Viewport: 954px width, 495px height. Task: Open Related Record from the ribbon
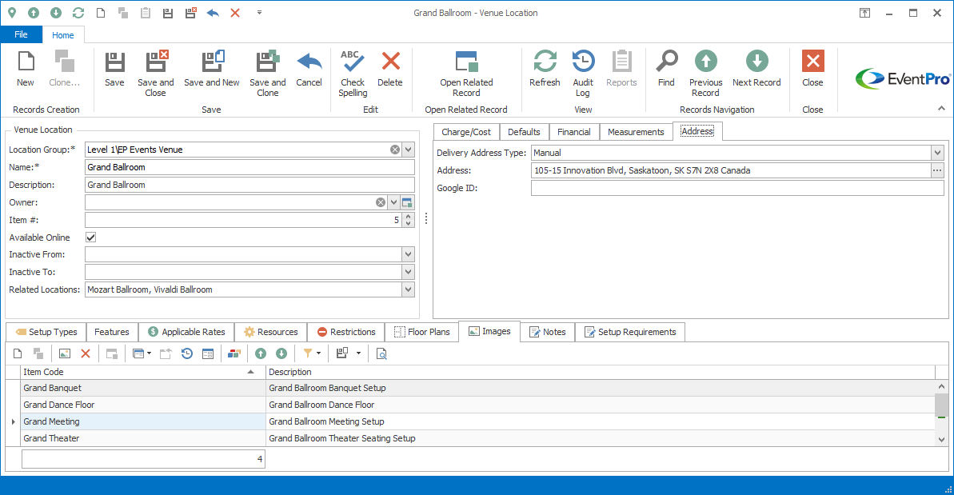point(467,74)
